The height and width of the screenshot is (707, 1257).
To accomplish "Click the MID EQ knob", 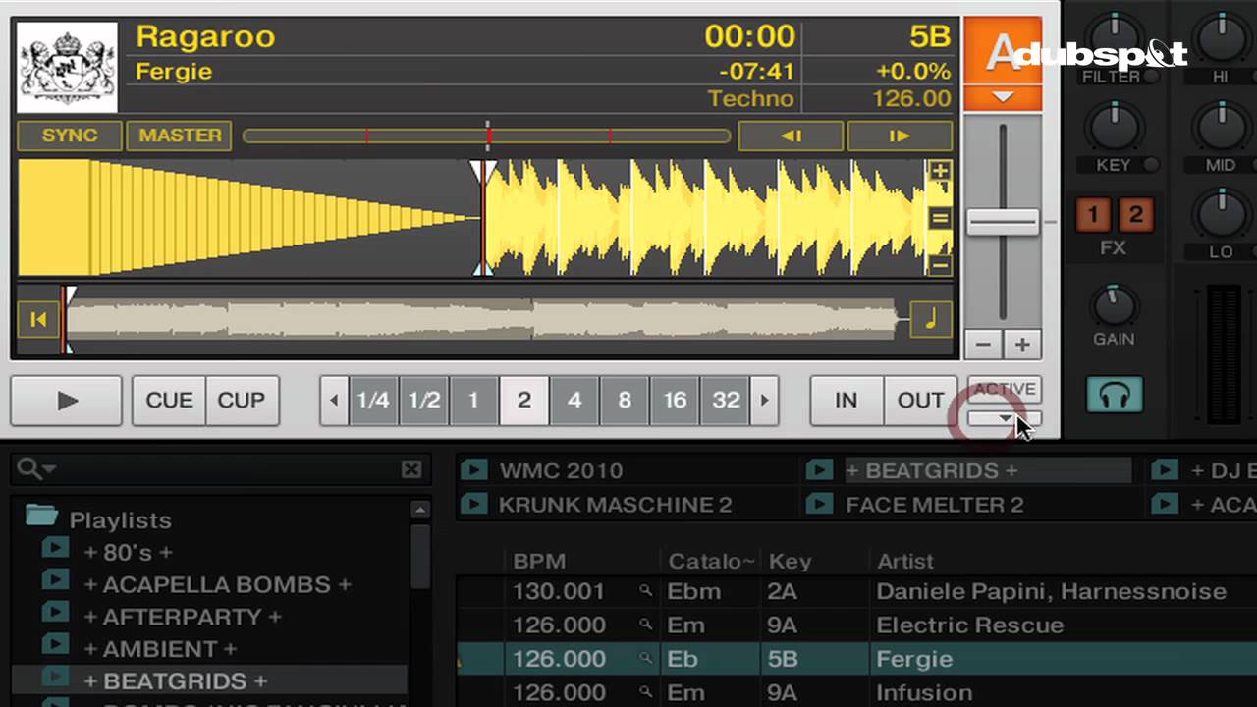I will click(1220, 128).
